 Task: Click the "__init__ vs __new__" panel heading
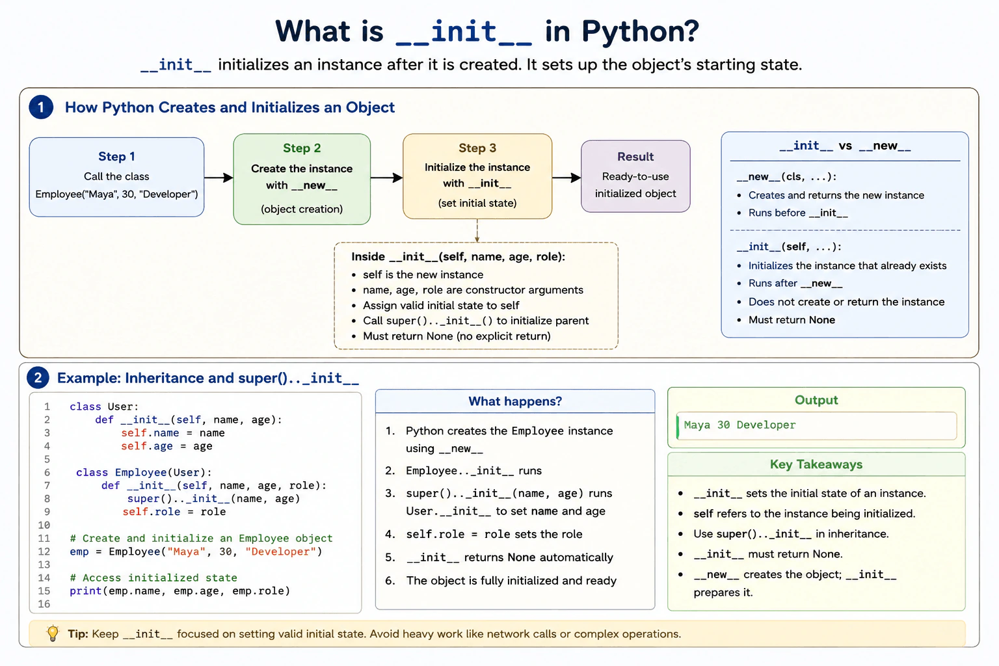point(845,146)
